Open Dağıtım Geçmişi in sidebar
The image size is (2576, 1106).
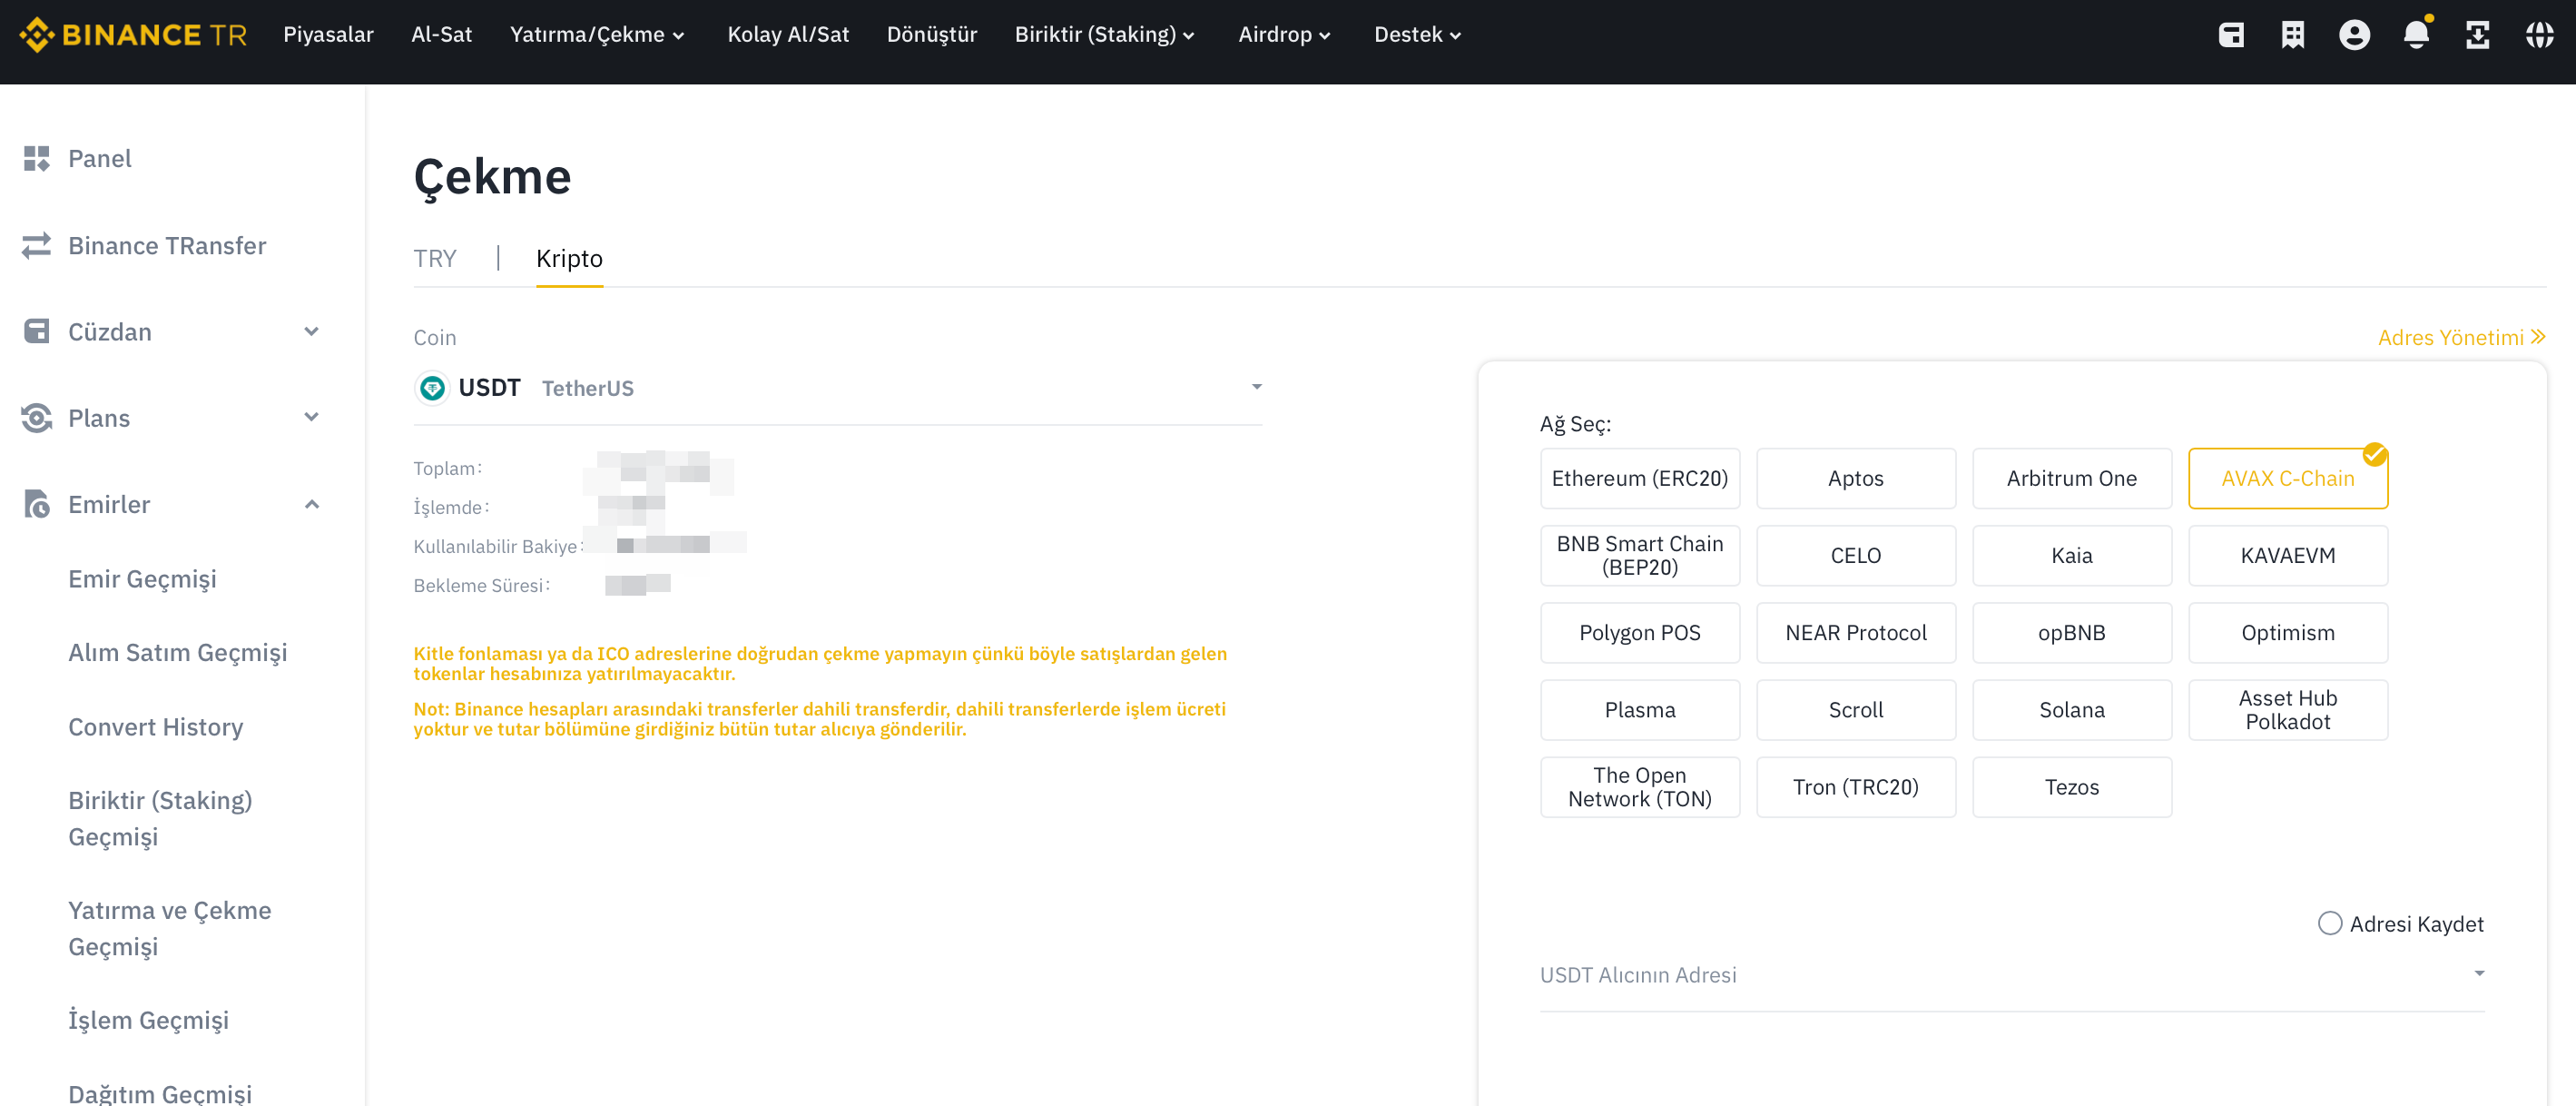[x=160, y=1092]
